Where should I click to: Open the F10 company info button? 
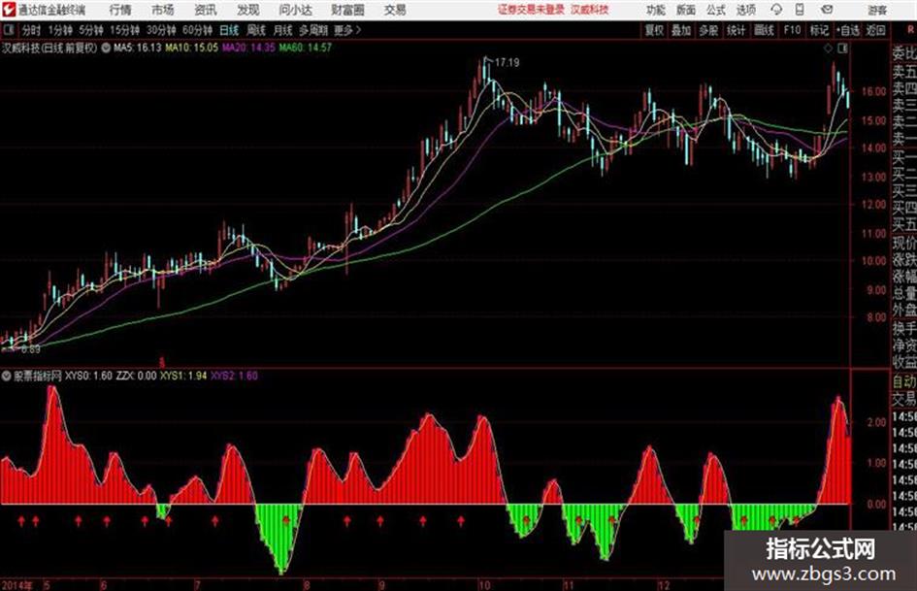[792, 30]
